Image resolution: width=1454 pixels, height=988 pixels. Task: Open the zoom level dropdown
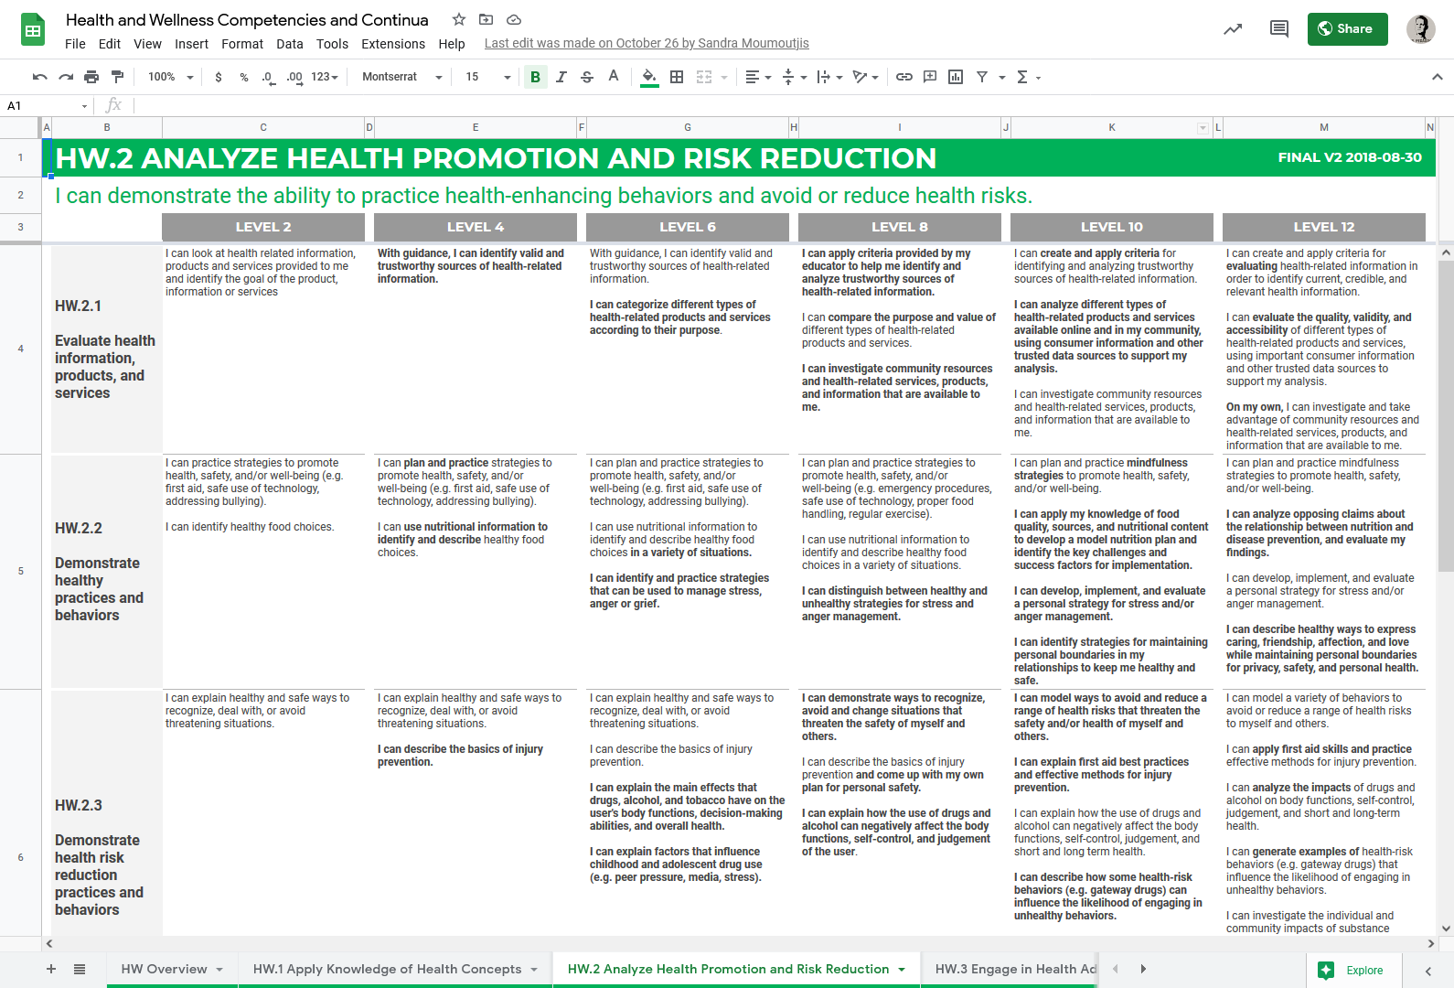[171, 77]
